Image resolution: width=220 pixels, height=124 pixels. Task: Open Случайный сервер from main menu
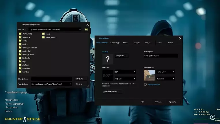(x=16, y=92)
